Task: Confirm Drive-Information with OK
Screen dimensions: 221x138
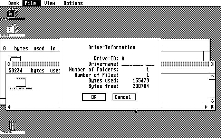Action: tap(94, 97)
